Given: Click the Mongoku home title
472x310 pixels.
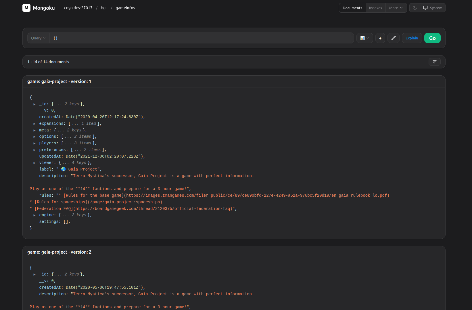Looking at the screenshot, I should click(x=44, y=8).
